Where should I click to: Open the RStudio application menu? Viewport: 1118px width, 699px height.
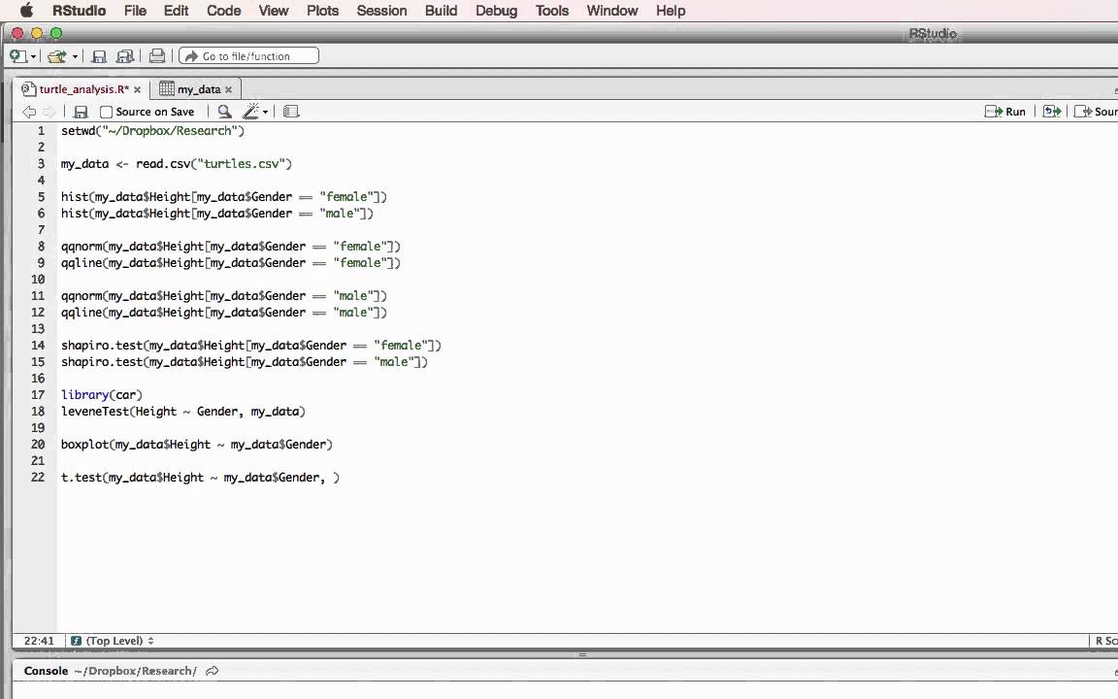pyautogui.click(x=80, y=11)
